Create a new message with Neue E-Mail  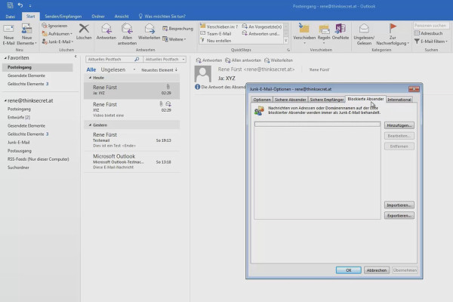coord(8,35)
